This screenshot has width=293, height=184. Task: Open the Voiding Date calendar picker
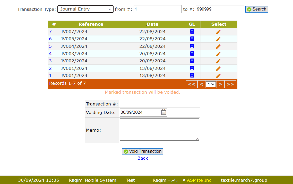(x=163, y=112)
